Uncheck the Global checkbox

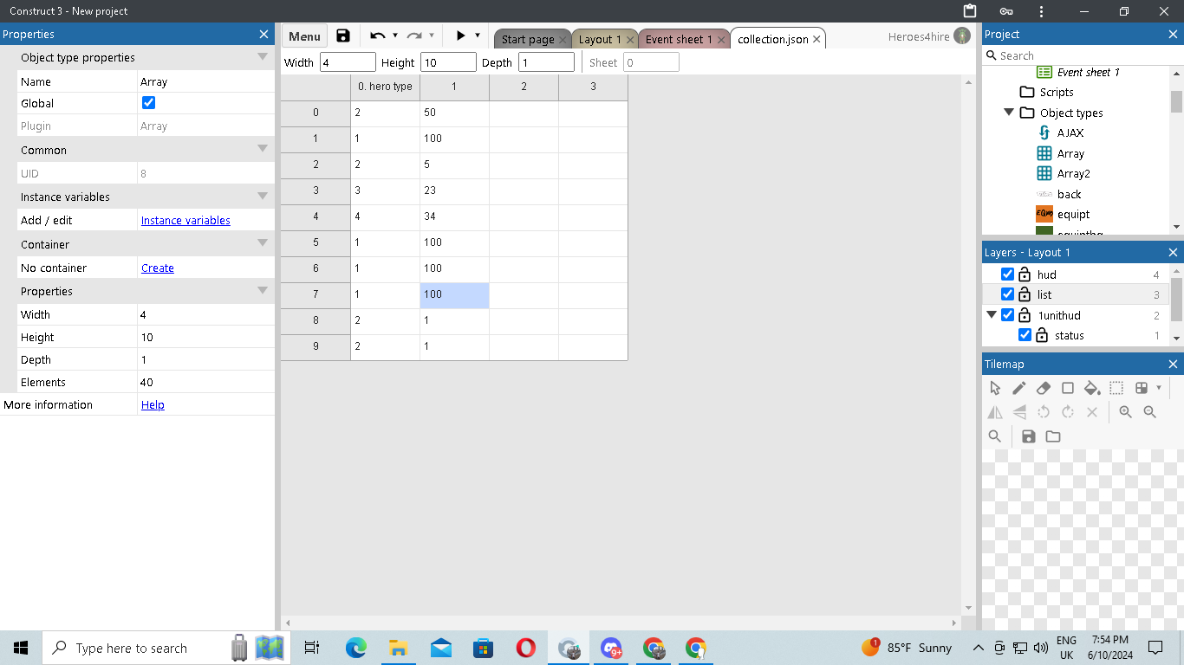point(148,103)
